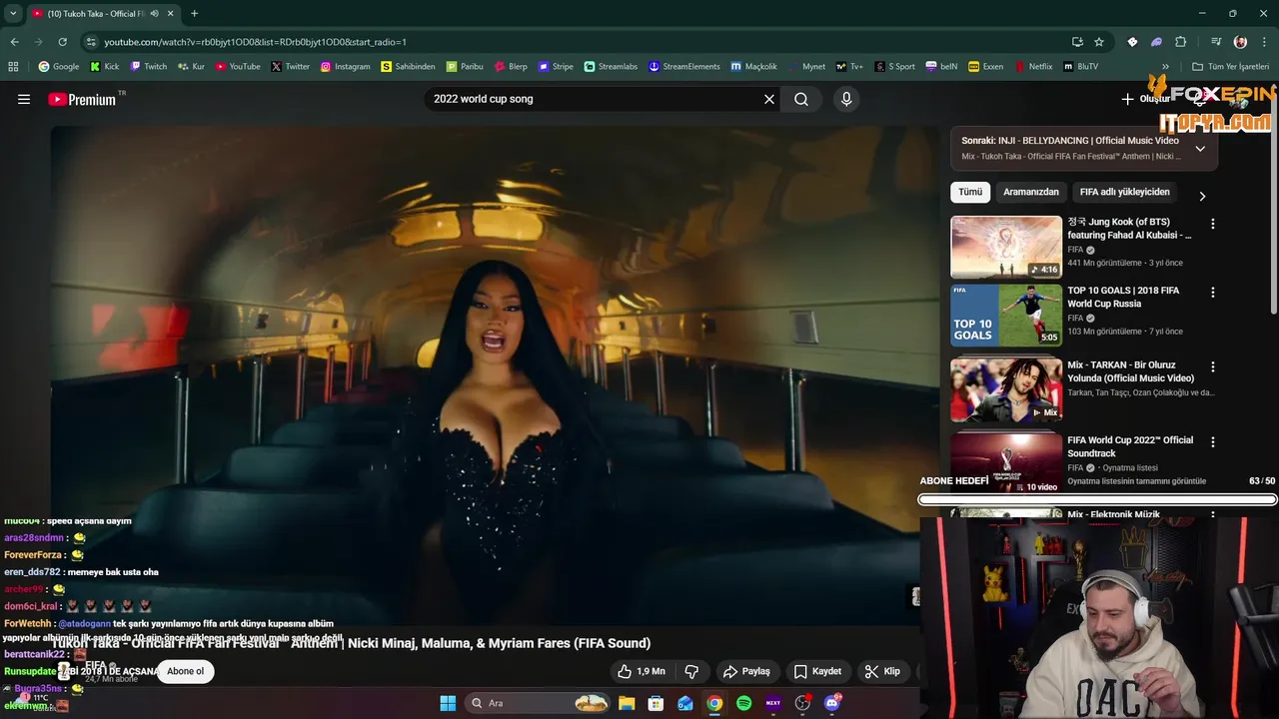The image size is (1279, 719).
Task: Go back with Chrome's back arrow
Action: click(x=14, y=42)
